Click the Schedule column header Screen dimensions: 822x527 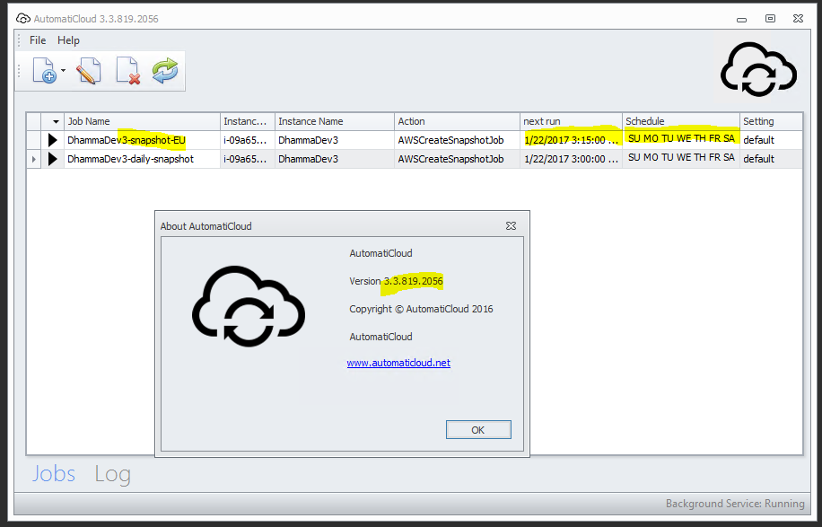click(681, 121)
